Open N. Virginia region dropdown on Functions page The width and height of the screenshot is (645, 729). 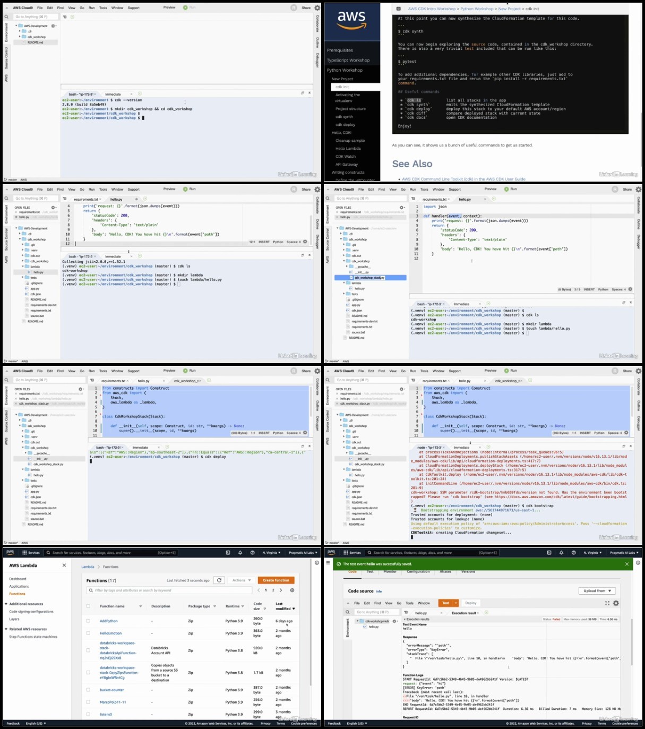tap(271, 553)
